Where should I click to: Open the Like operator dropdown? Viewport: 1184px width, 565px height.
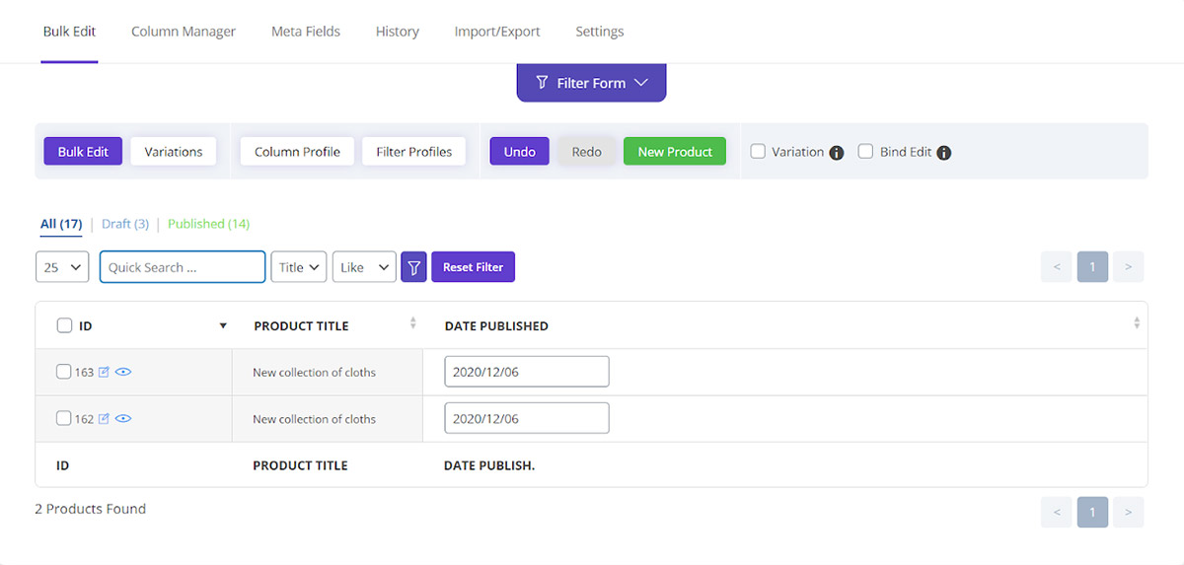pos(364,267)
